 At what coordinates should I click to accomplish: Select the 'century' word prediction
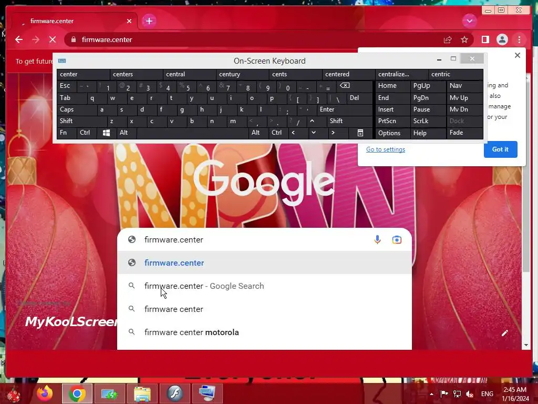pos(243,74)
